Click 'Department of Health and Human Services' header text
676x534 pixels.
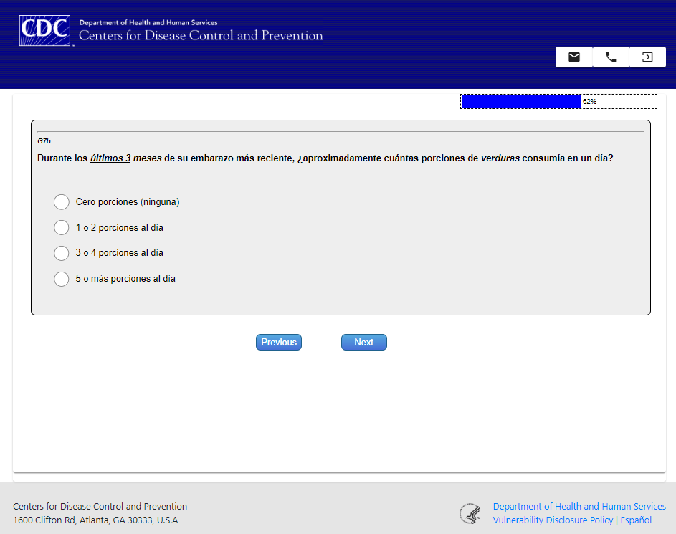click(x=148, y=22)
